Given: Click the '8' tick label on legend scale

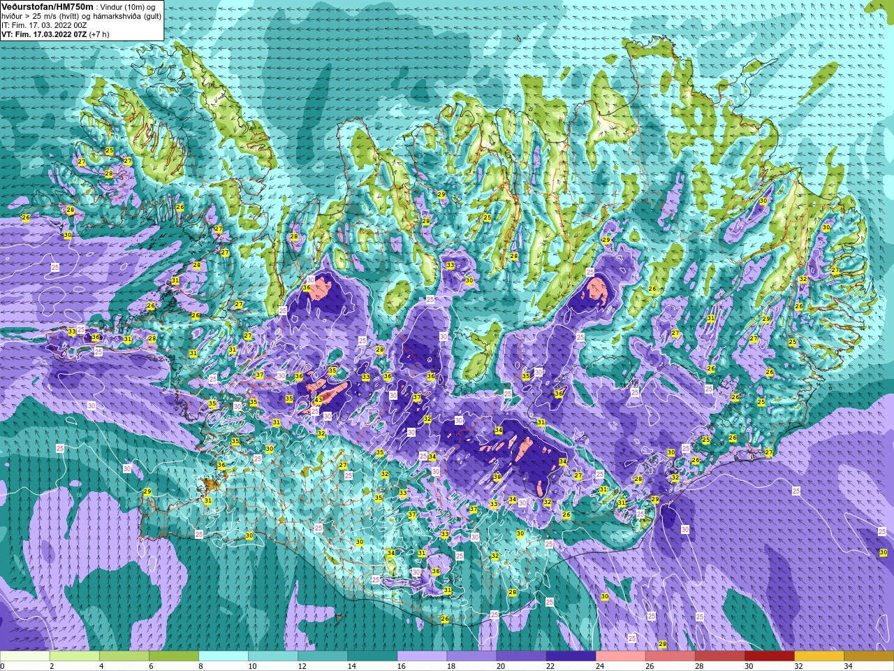Looking at the screenshot, I should (x=200, y=666).
